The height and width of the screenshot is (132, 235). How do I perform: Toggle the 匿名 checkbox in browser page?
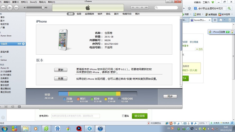point(123,116)
